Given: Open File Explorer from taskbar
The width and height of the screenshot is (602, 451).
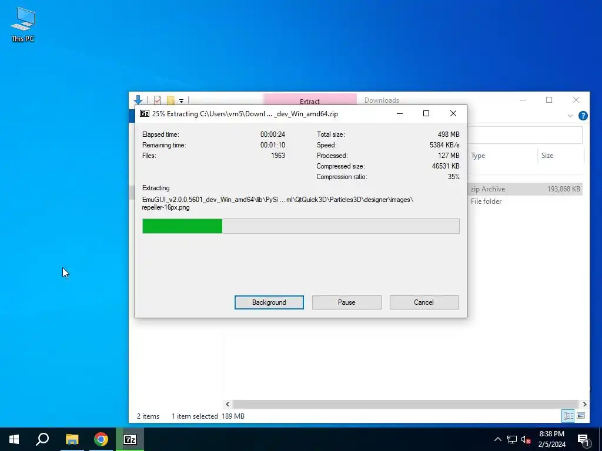Looking at the screenshot, I should [x=72, y=439].
